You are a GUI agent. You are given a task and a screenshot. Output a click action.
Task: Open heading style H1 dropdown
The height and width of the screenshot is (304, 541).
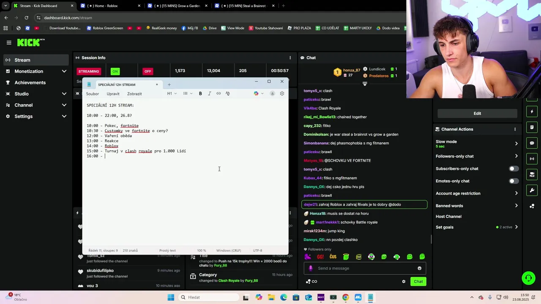(171, 94)
